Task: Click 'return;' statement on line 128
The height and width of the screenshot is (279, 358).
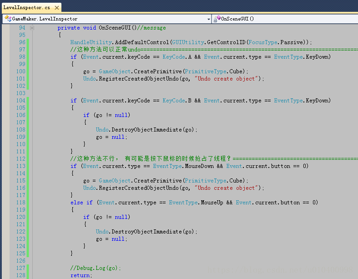Action: [x=81, y=275]
